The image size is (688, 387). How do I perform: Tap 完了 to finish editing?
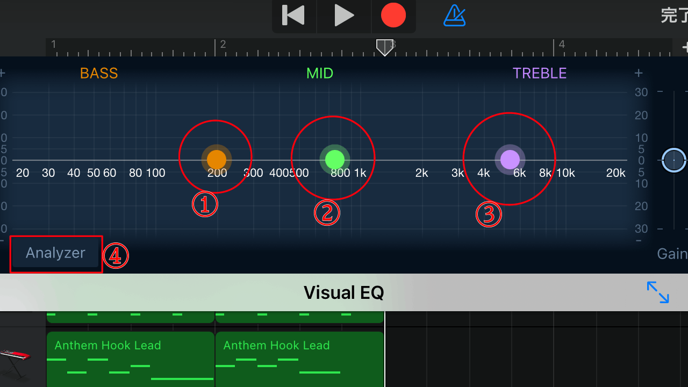coord(673,16)
